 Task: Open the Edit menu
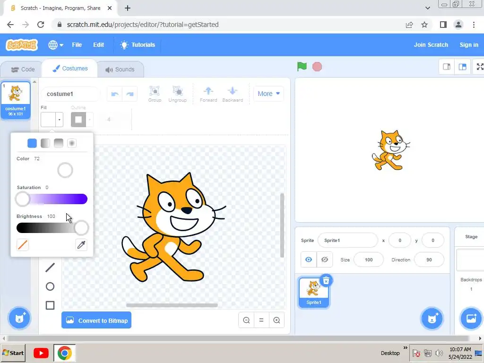coord(98,45)
